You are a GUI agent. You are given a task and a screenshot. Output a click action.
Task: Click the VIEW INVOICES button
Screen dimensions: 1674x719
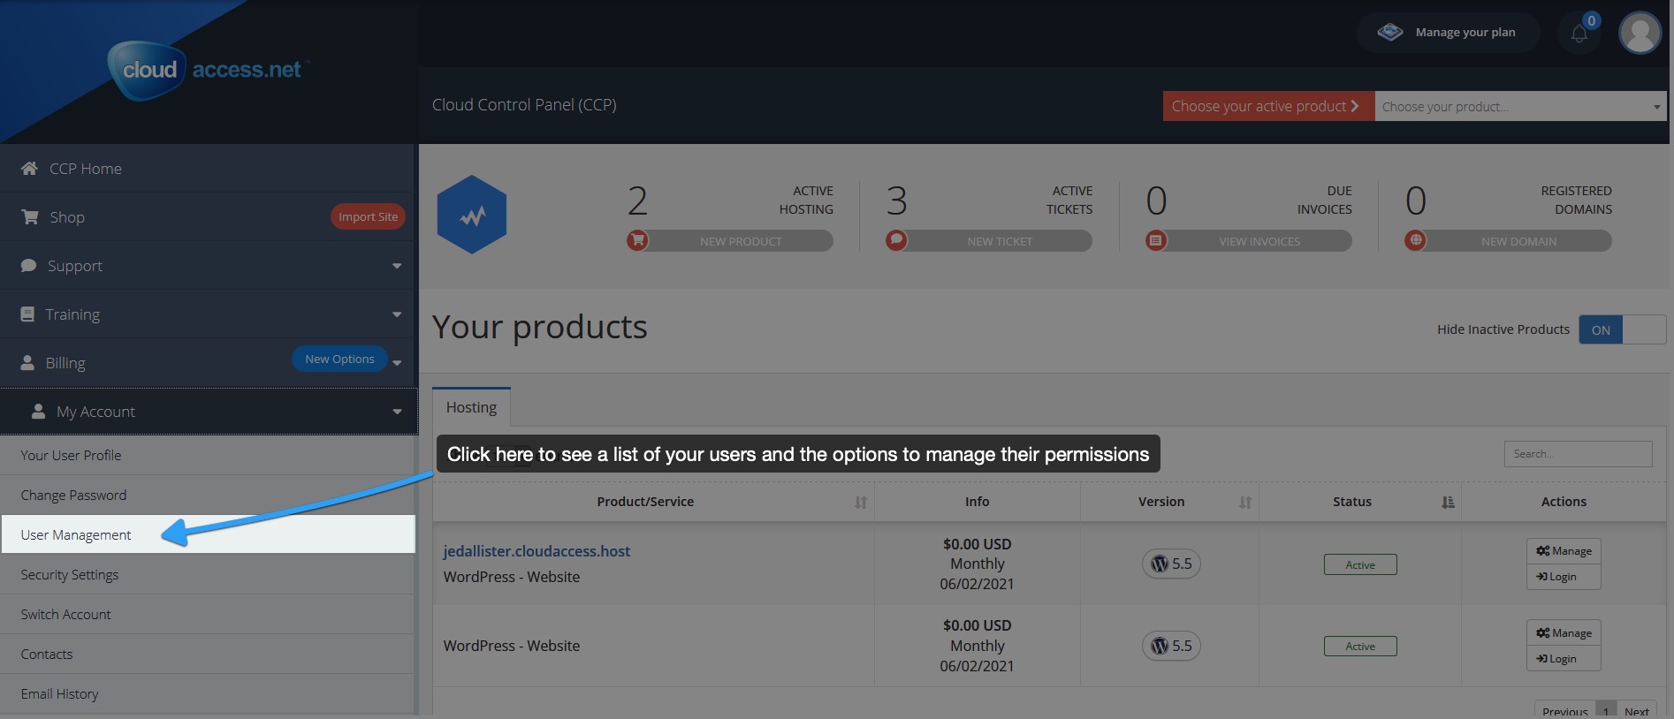click(x=1259, y=241)
